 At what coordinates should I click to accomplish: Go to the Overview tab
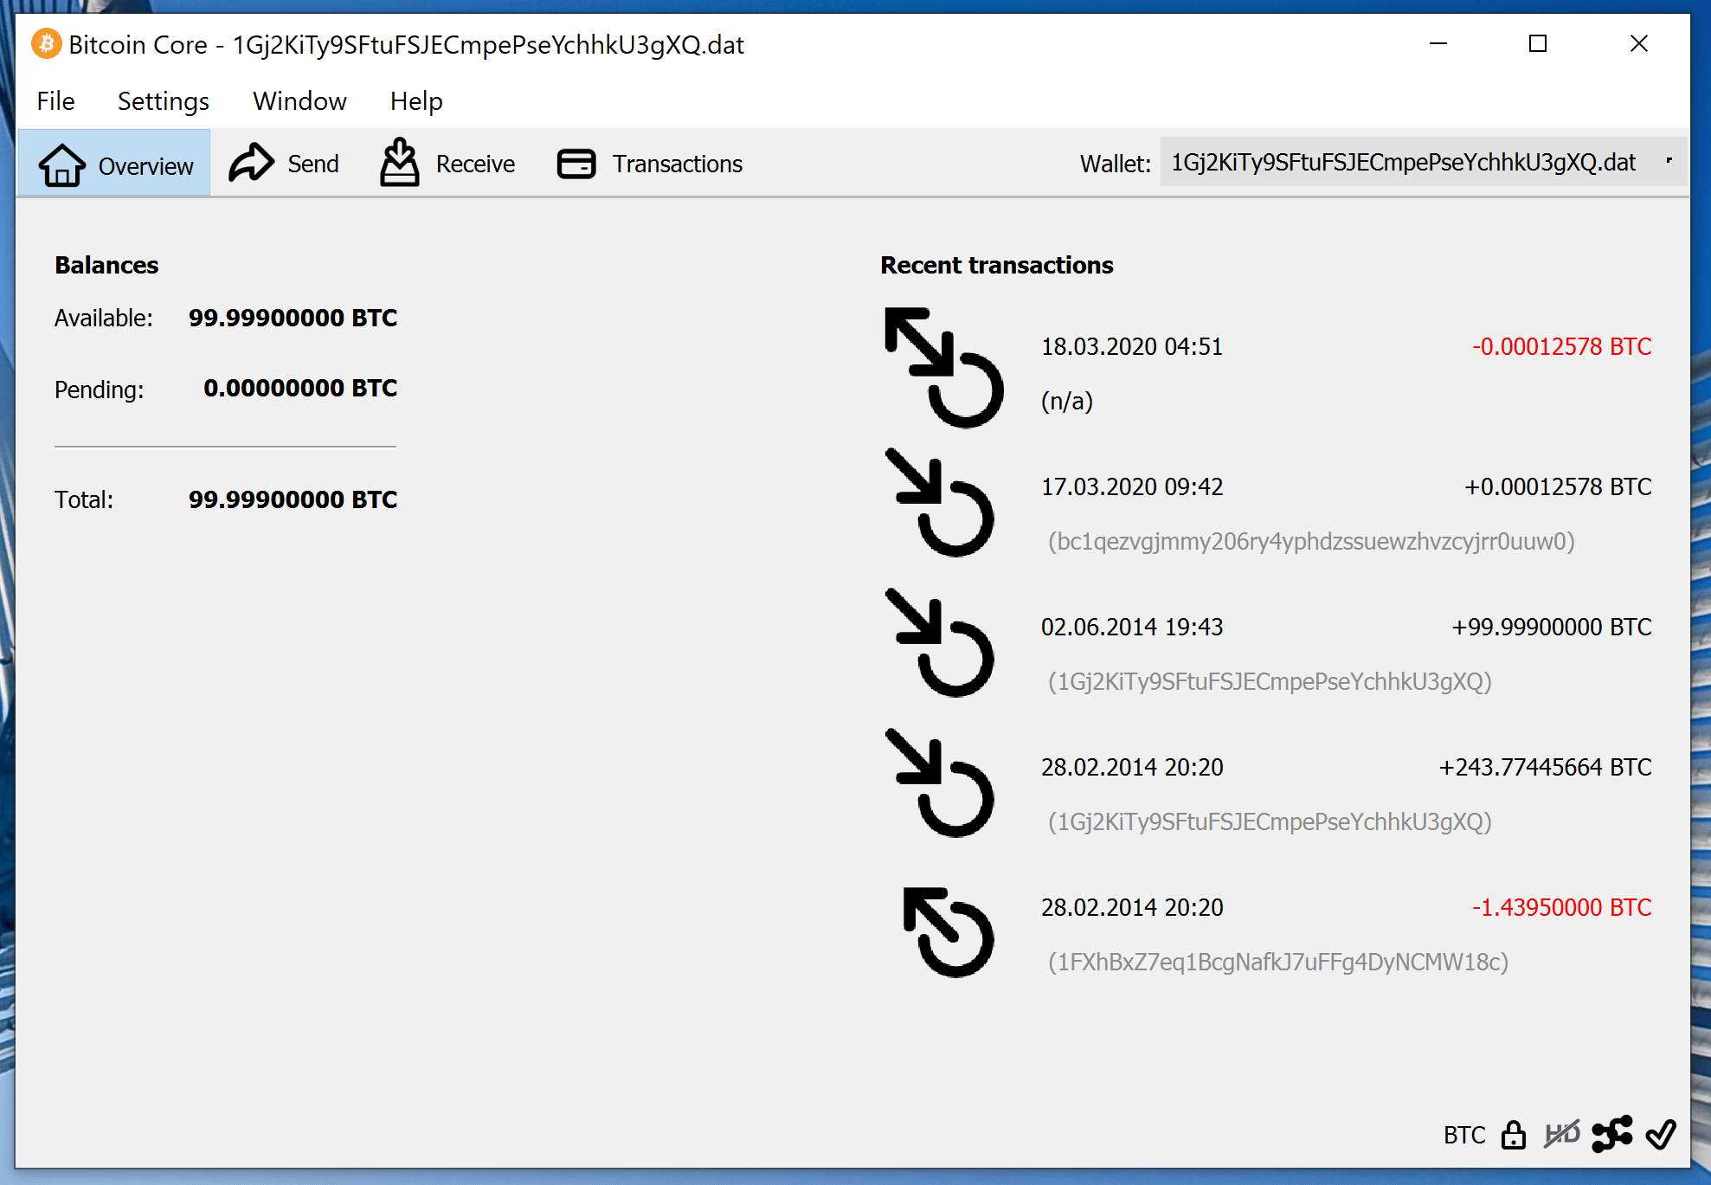[x=115, y=164]
